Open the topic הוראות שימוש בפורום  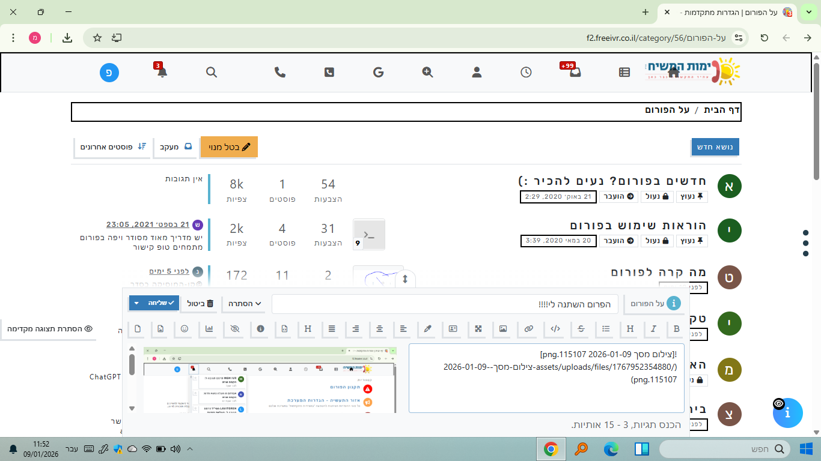pos(638,226)
